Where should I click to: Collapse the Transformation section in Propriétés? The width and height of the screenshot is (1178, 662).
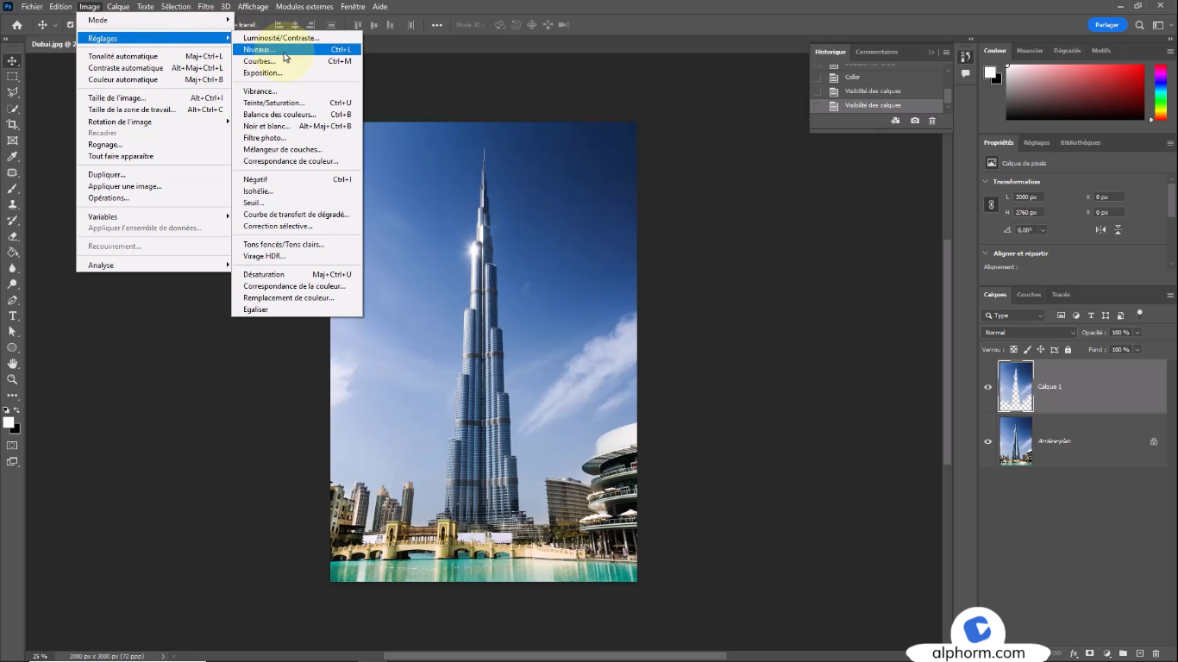(x=986, y=181)
